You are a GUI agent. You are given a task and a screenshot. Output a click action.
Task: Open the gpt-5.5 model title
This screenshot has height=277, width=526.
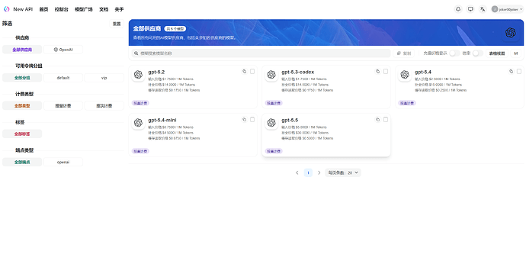290,120
